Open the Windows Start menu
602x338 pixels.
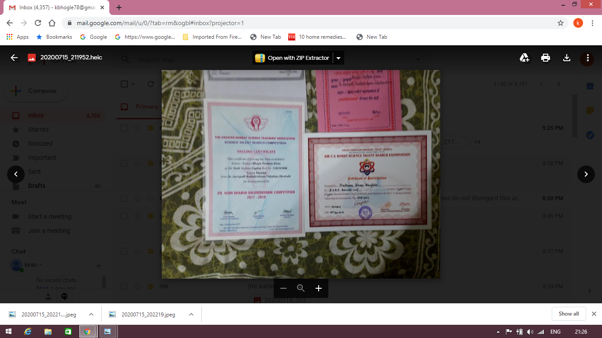[8, 331]
